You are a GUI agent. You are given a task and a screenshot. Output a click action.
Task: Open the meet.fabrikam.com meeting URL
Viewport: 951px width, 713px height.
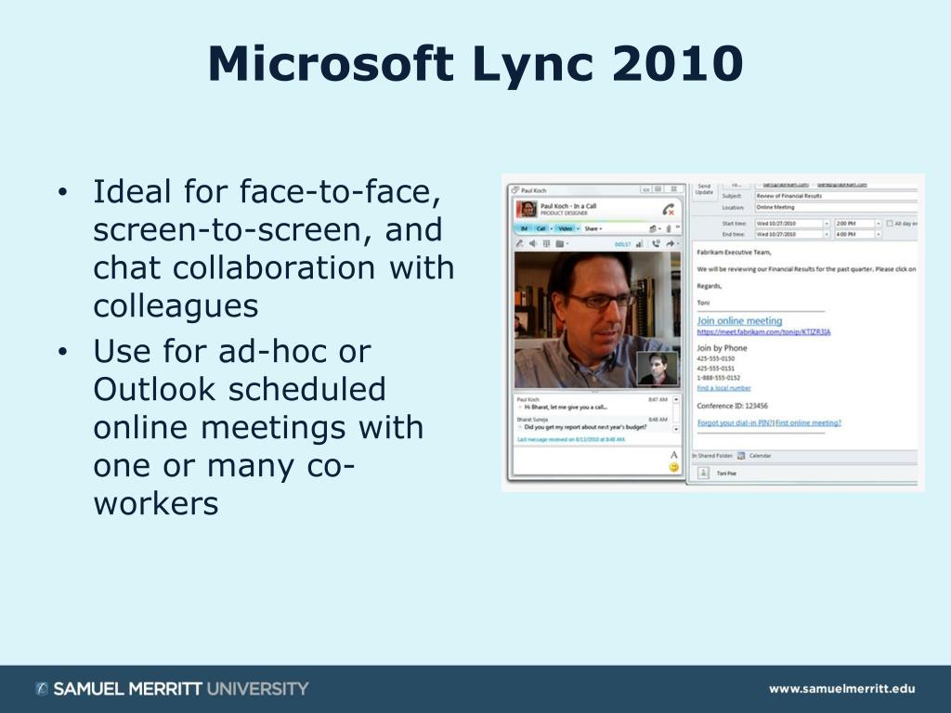[763, 332]
